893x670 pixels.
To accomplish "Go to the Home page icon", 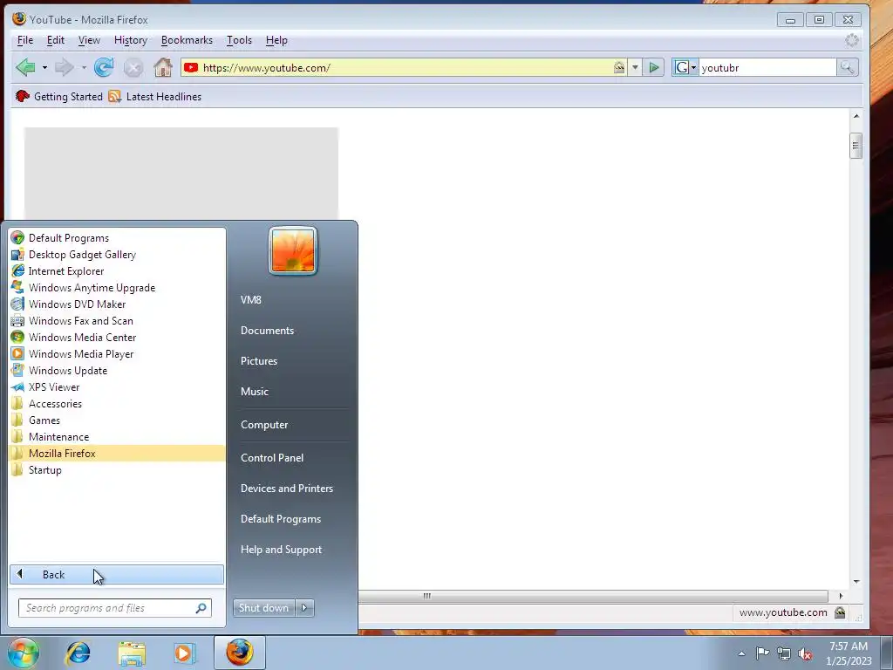I will 163,67.
